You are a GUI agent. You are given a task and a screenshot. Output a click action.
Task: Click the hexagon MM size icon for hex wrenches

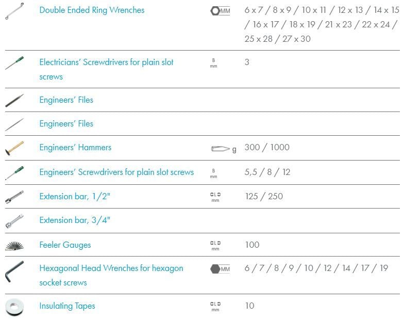tap(220, 269)
